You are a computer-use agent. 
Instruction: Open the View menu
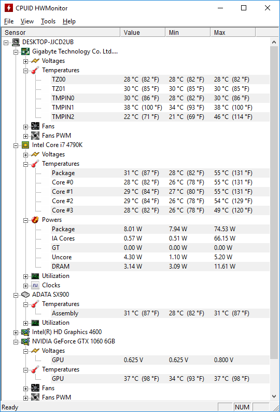[x=27, y=21]
